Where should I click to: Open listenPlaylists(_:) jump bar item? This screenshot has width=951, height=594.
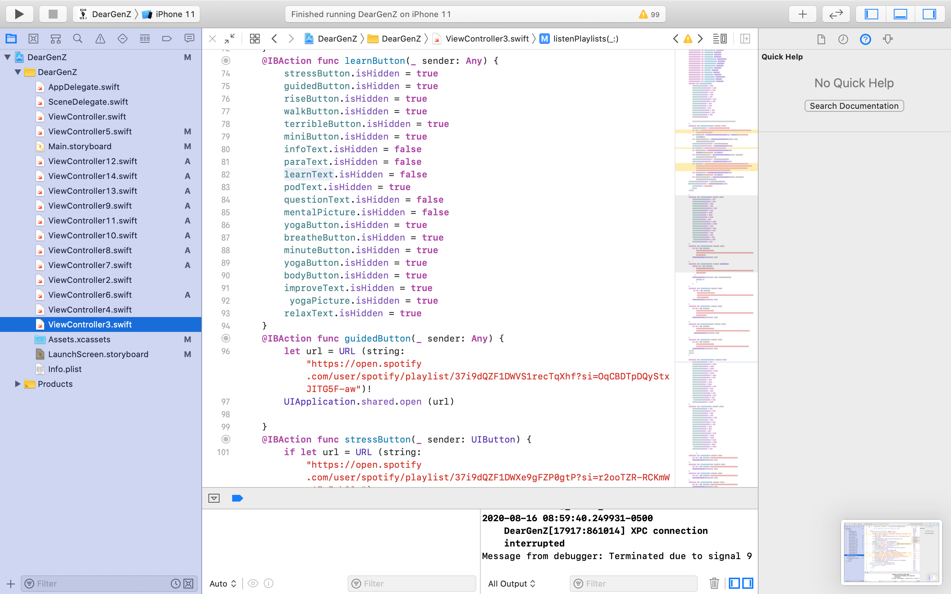tap(585, 39)
